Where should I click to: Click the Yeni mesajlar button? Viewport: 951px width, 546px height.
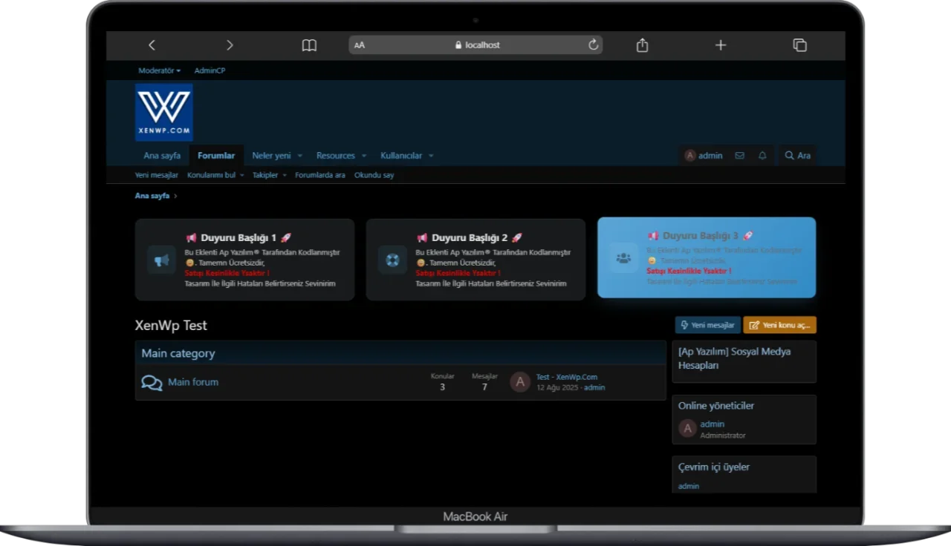point(707,325)
